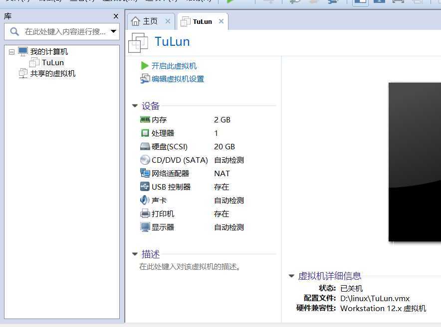Collapse the 我的计算机 tree node
The image size is (441, 327).
(x=11, y=52)
